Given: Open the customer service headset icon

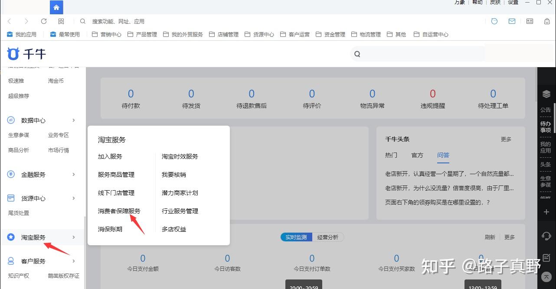Looking at the screenshot, I should [546, 236].
